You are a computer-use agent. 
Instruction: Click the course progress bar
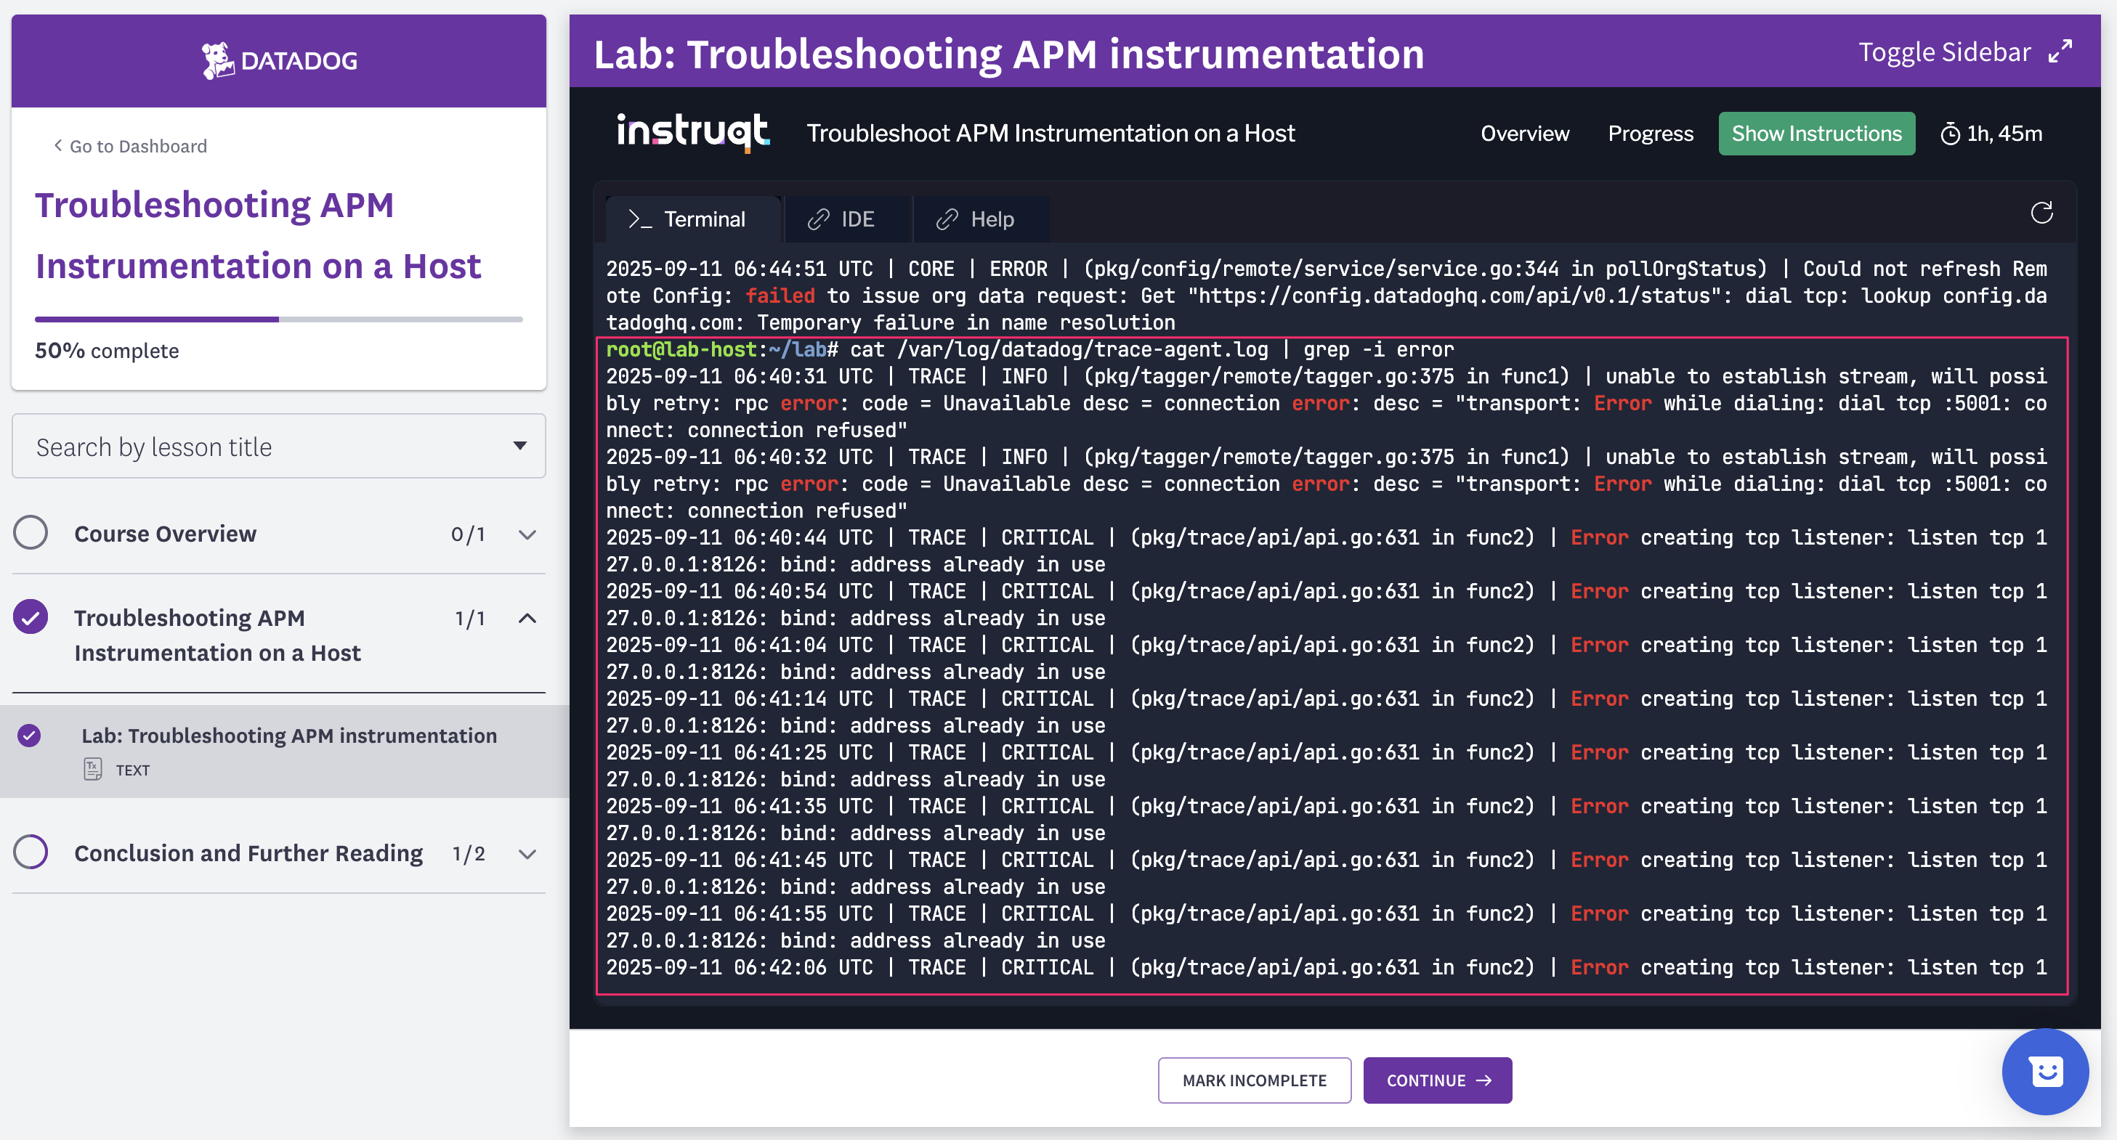tap(278, 319)
